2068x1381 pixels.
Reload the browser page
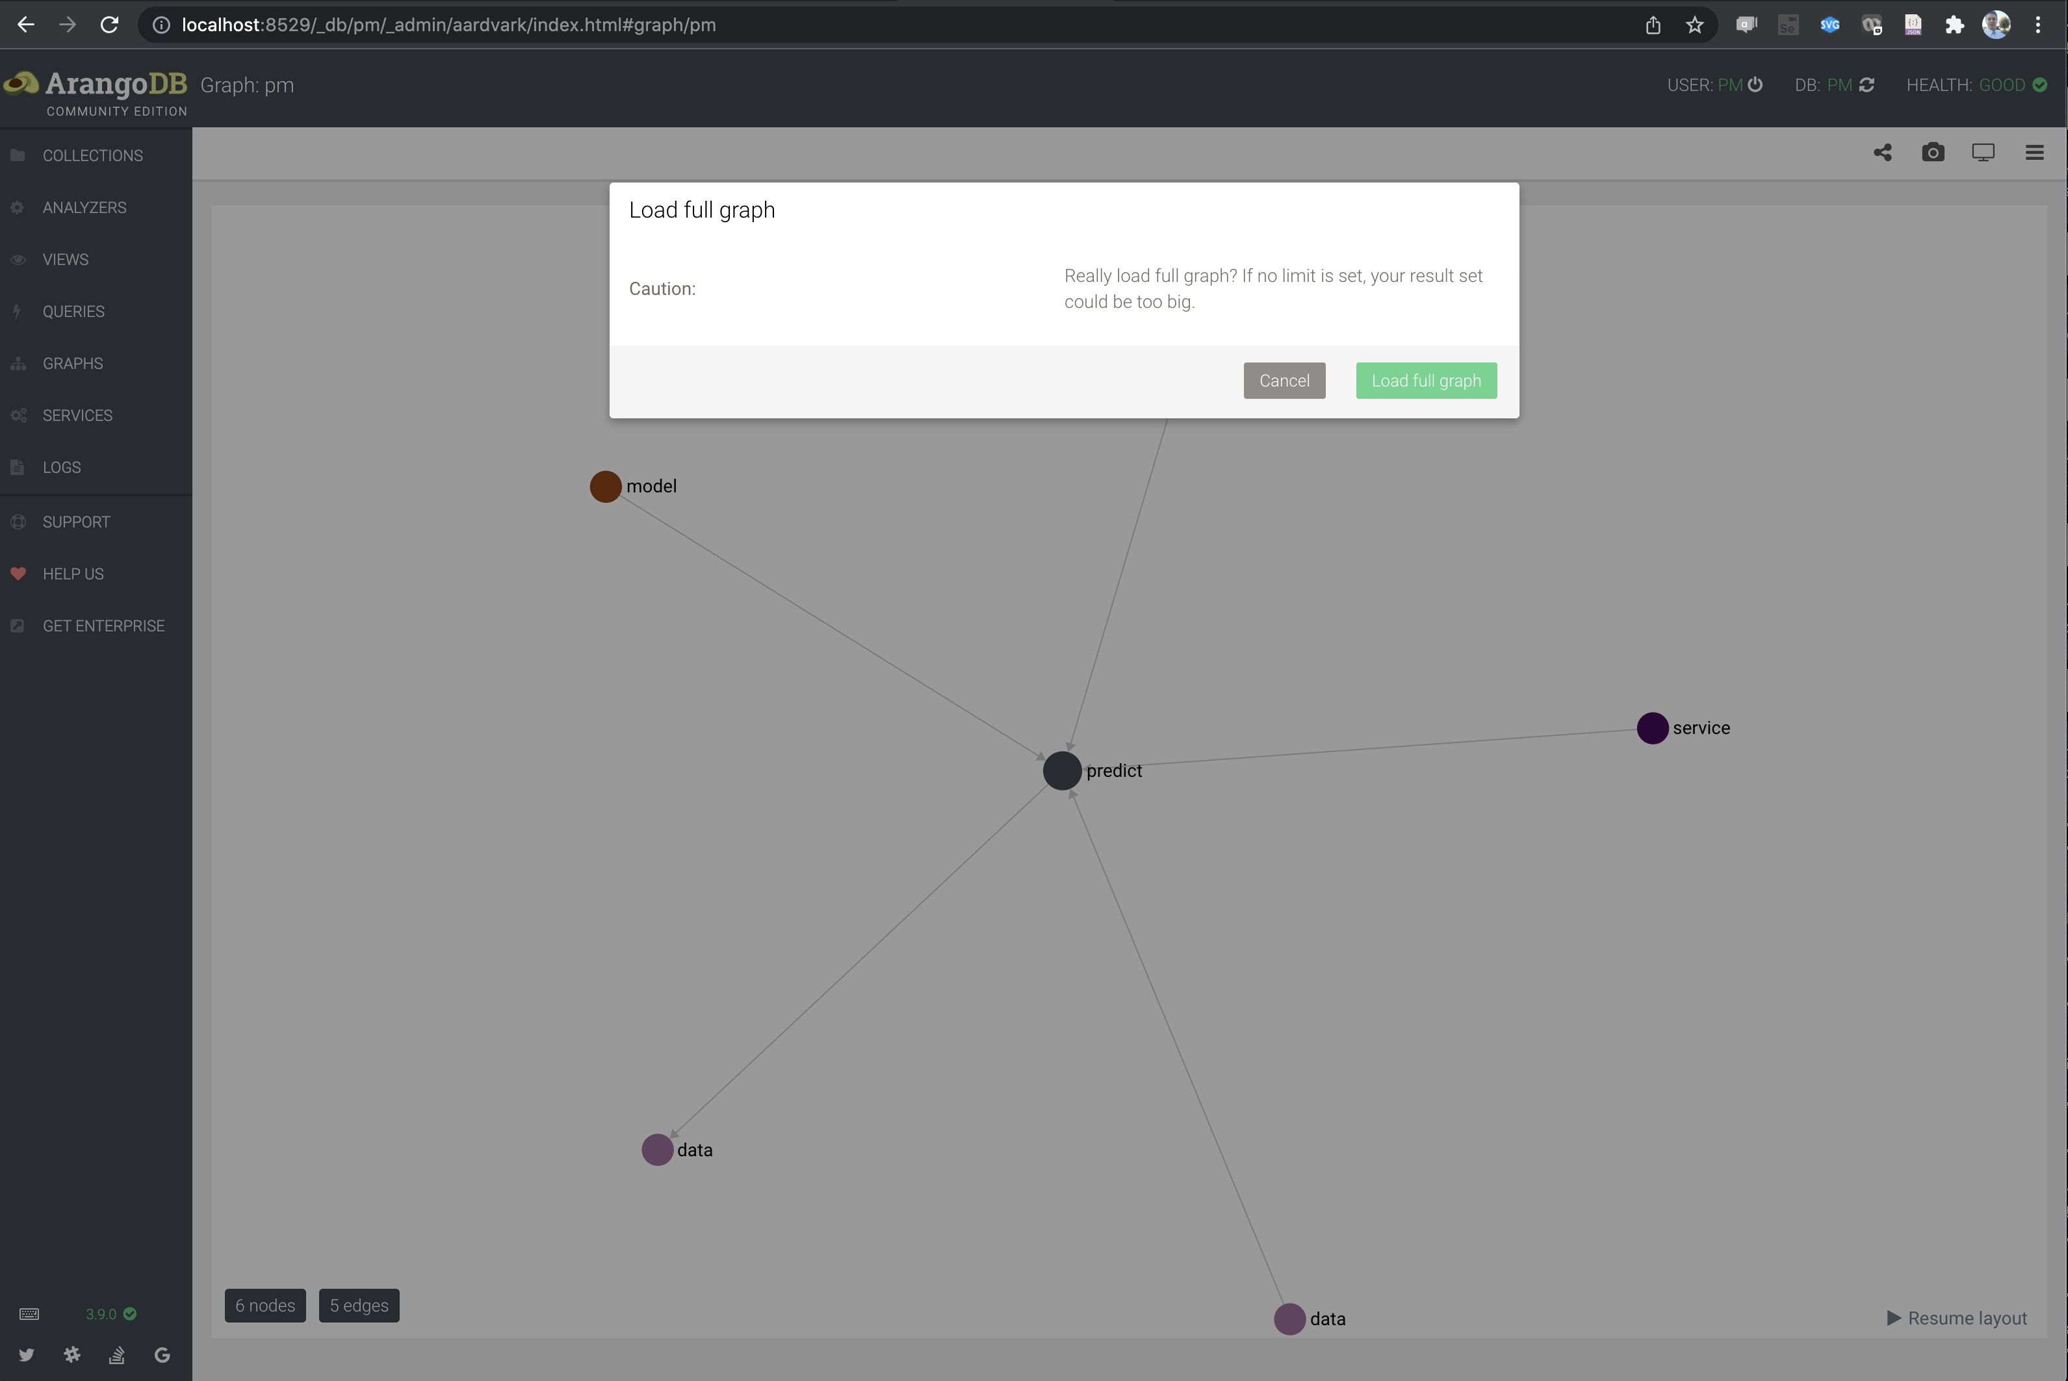(109, 25)
